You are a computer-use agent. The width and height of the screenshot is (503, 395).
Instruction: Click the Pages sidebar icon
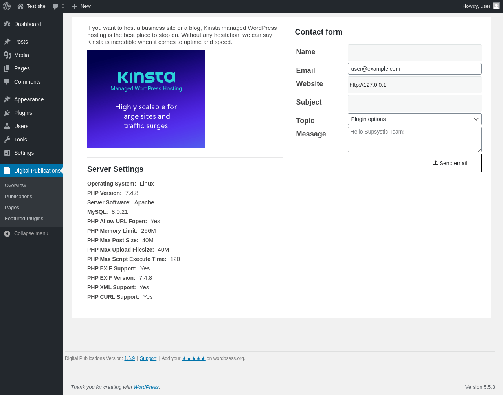[7, 68]
